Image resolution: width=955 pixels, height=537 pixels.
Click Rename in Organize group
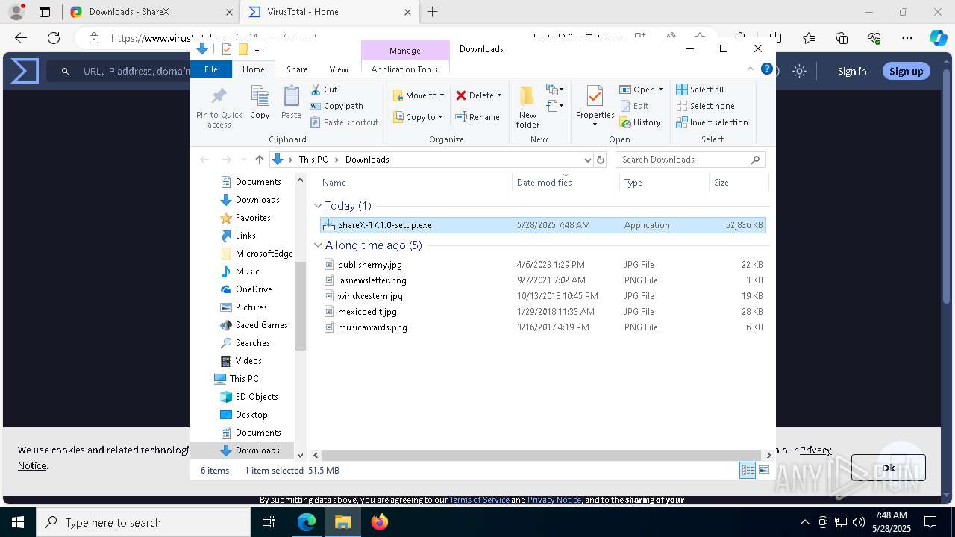pyautogui.click(x=477, y=117)
